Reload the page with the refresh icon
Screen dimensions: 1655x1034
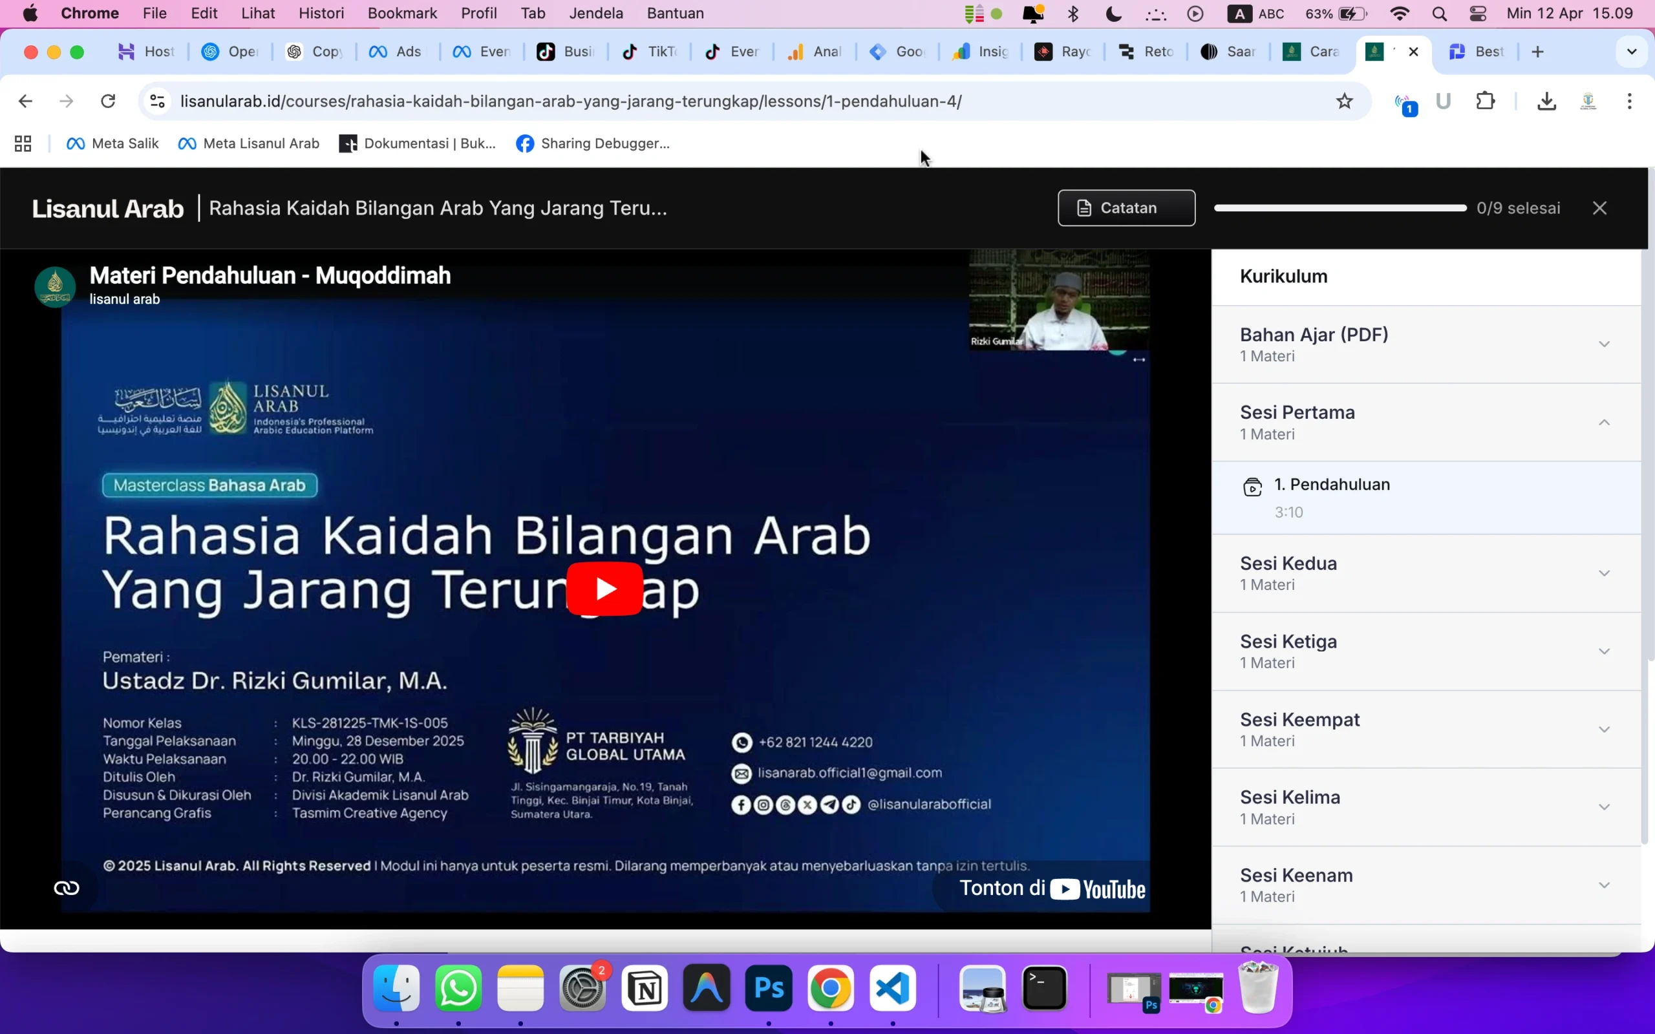[108, 101]
